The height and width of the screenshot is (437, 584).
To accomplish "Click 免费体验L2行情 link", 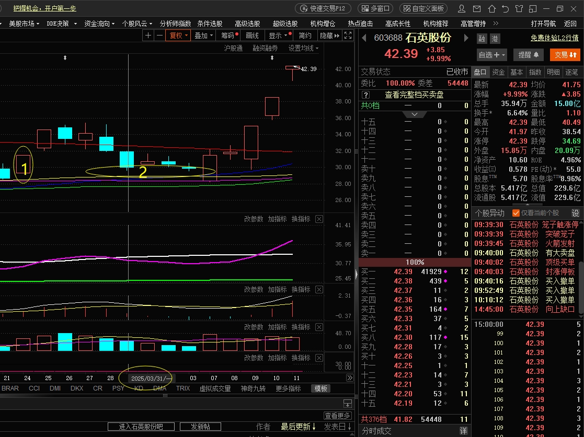I will [555, 38].
